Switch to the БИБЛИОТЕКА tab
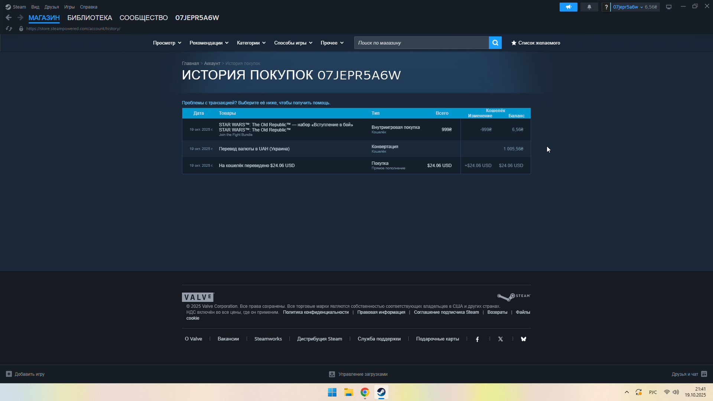713x401 pixels. (x=89, y=17)
